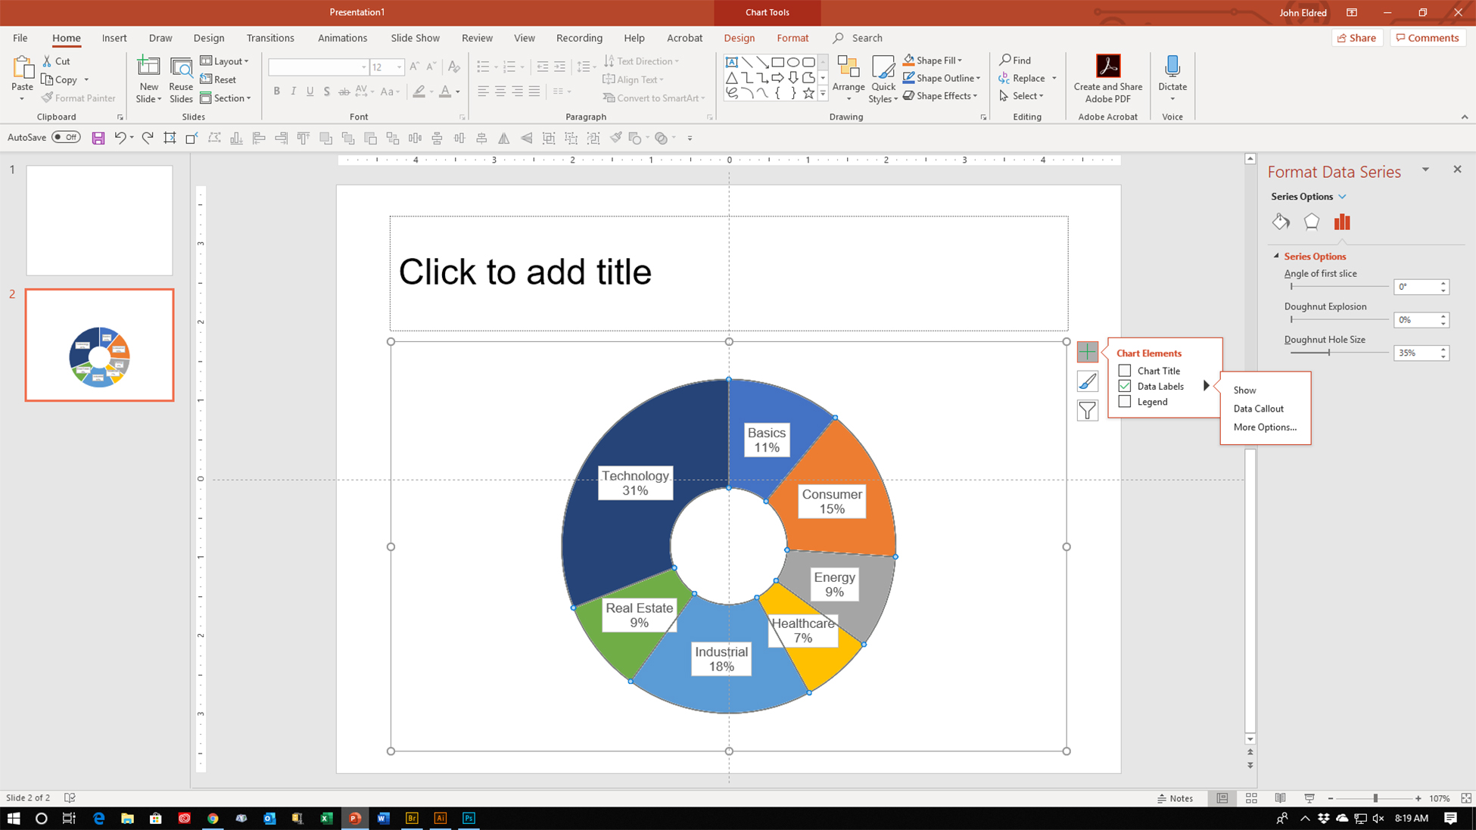Click the Undo arrow icon

120,138
